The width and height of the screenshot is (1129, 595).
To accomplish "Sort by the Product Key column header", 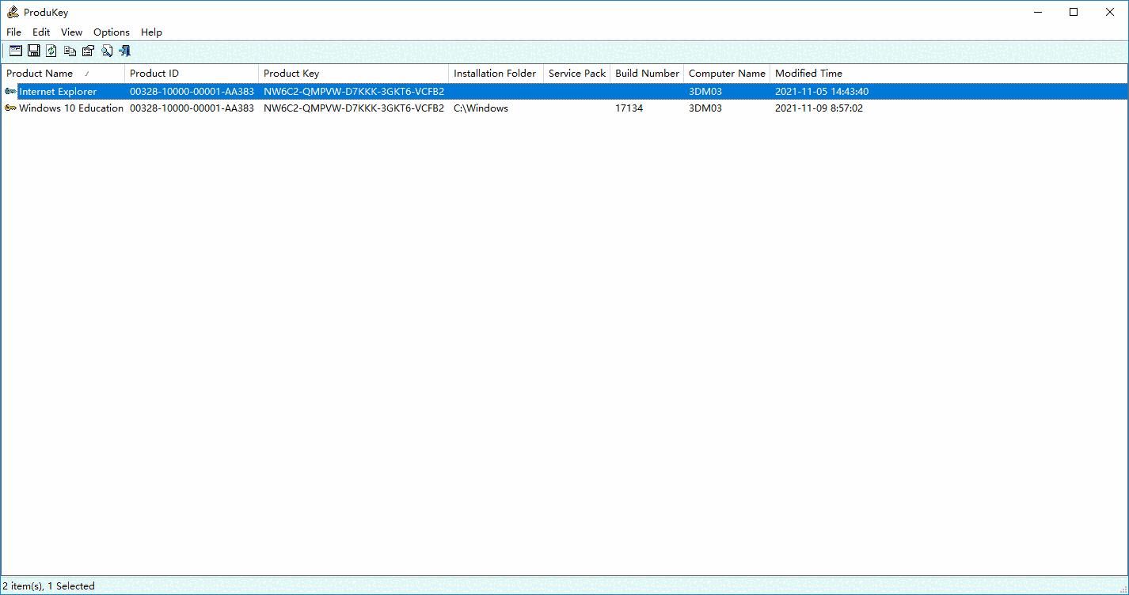I will click(354, 74).
